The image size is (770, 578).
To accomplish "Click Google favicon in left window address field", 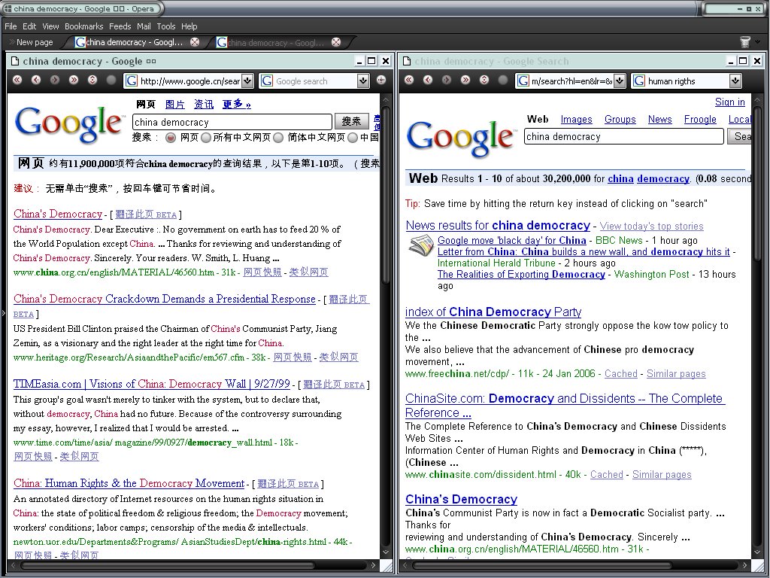I will [131, 81].
